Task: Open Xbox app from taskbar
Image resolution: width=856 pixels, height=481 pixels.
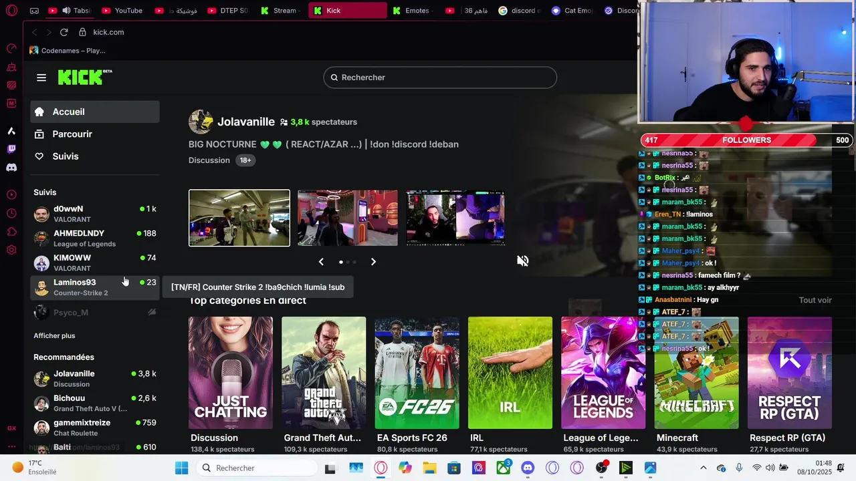Action: [x=503, y=468]
